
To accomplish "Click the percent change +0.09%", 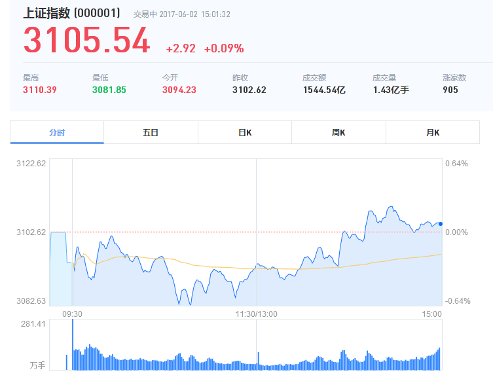I will point(224,48).
